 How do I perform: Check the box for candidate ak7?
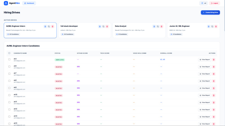click(9, 74)
